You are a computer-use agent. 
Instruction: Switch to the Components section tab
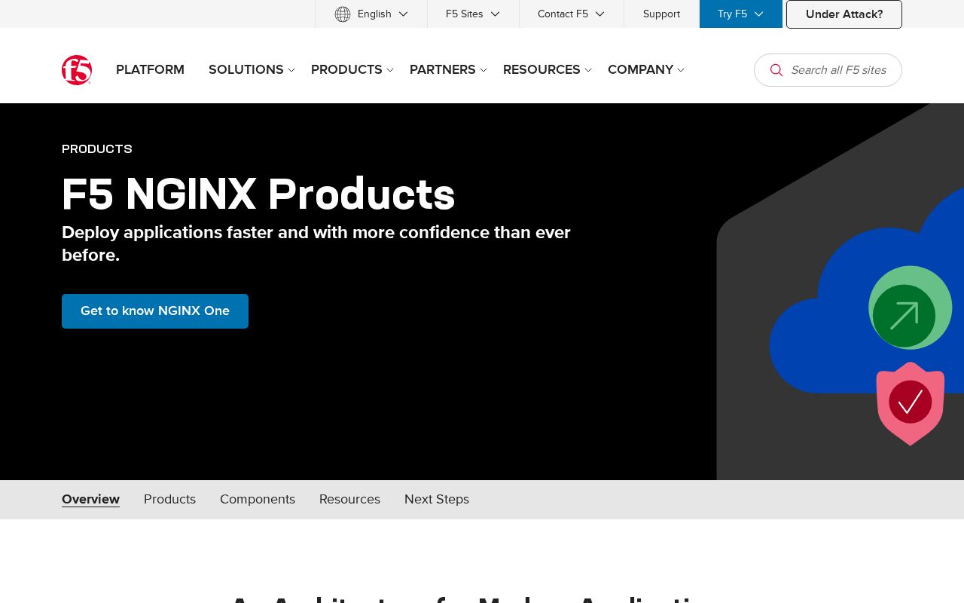click(258, 499)
